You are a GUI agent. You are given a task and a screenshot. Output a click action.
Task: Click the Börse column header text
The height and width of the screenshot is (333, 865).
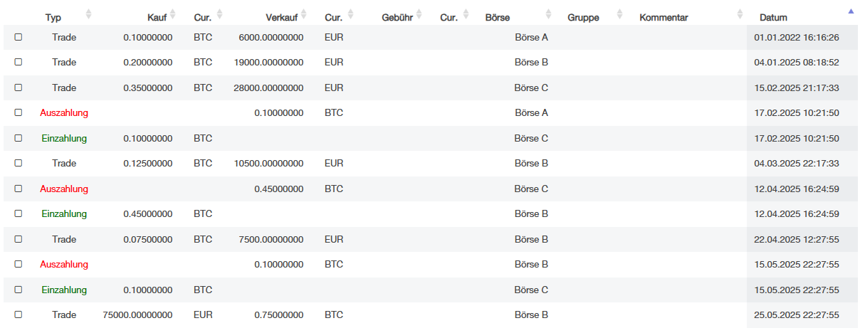497,17
